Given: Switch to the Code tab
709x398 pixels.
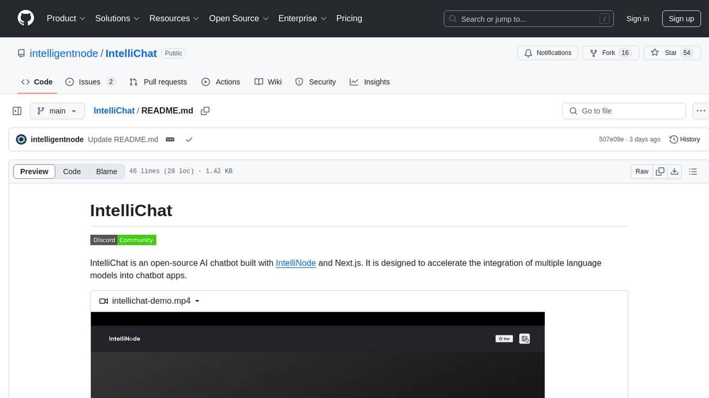Looking at the screenshot, I should click(x=37, y=82).
